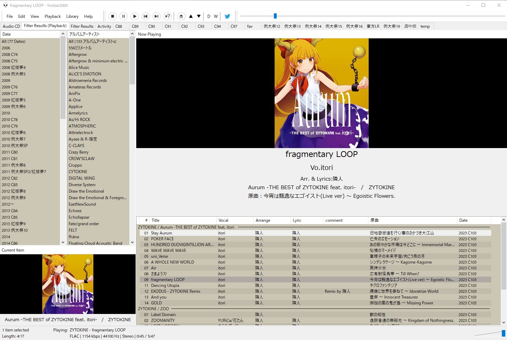Click the seek bar slider handle
Screen dimensions: 507x340
click(275, 16)
